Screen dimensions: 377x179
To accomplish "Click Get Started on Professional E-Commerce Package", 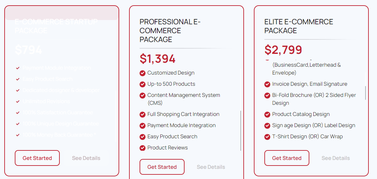I will [x=162, y=167].
